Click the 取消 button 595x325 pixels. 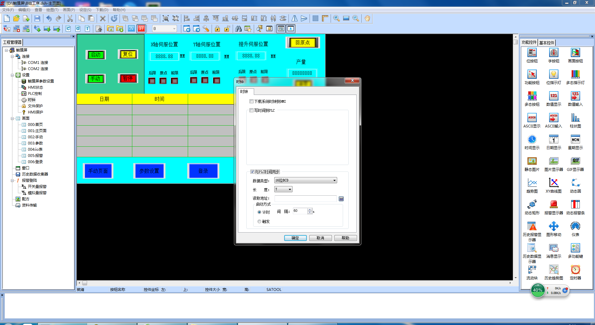point(320,238)
